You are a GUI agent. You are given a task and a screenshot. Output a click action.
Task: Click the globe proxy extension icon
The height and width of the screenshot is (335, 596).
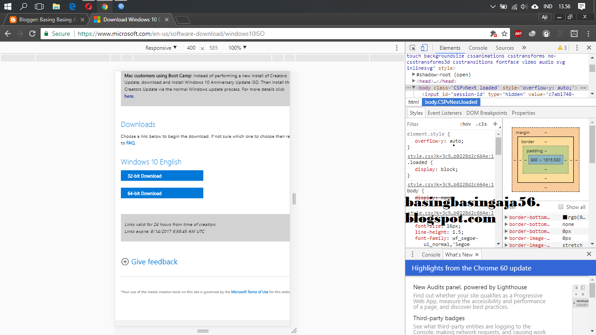point(532,34)
